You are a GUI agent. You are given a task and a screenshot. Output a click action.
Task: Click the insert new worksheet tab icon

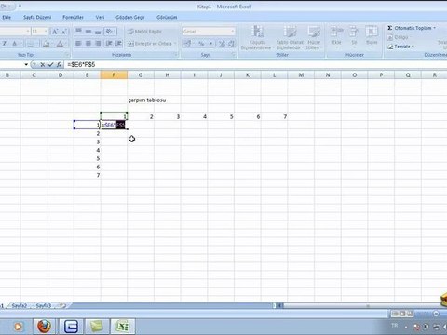(62, 305)
